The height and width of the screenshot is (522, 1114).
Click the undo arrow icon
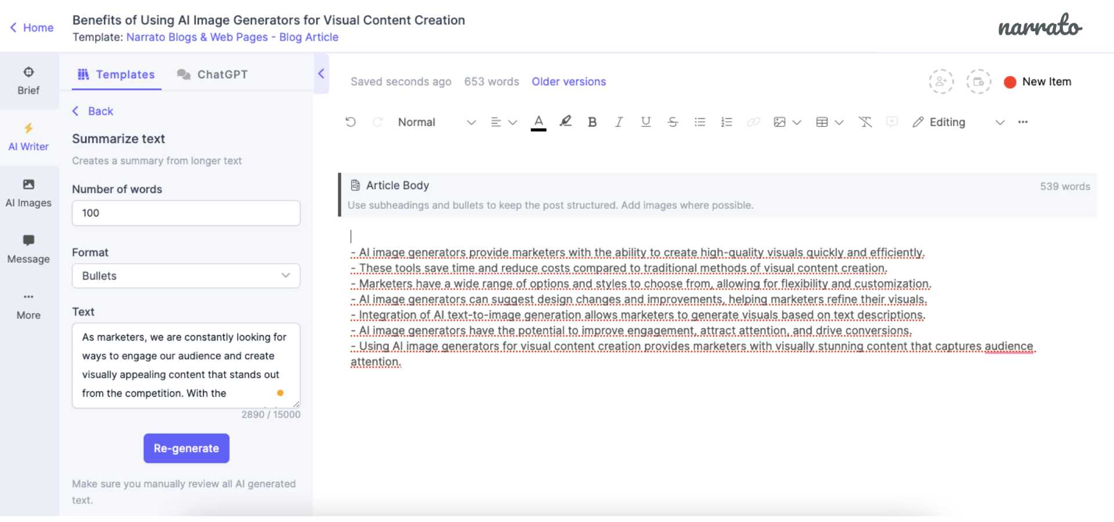click(x=350, y=122)
